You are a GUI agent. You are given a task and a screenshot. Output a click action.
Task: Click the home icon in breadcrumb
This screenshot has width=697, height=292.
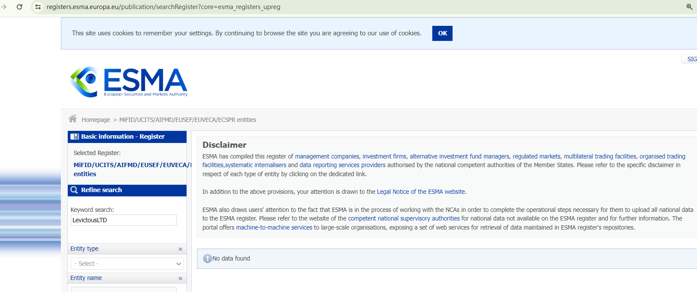[73, 119]
